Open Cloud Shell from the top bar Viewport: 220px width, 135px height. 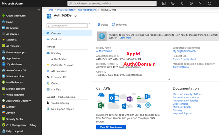click(x=164, y=3)
